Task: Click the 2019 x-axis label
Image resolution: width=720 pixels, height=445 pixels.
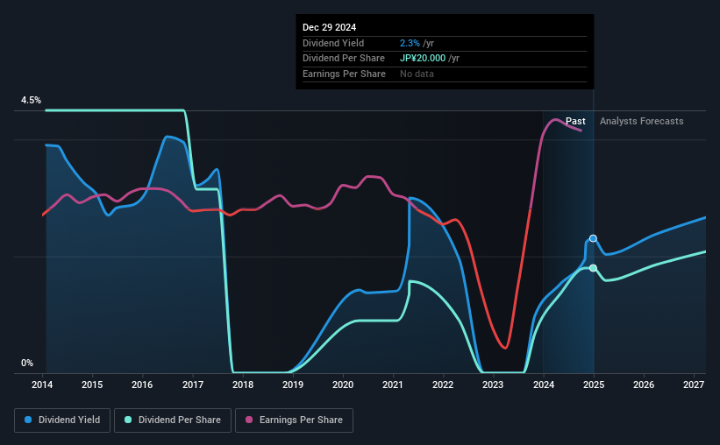Action: pos(293,385)
